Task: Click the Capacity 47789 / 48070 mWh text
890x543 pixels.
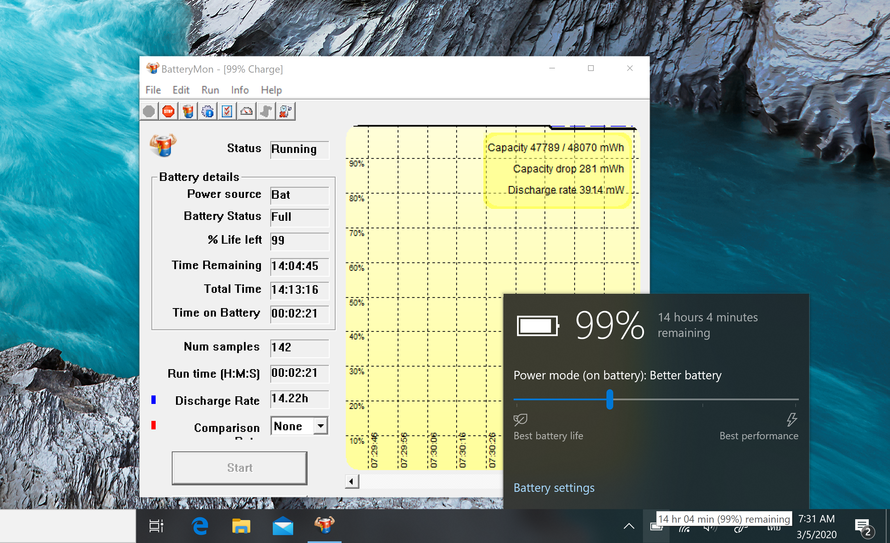Action: [x=556, y=148]
